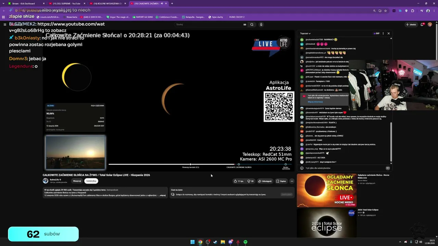Close the live chat panel
The image size is (438, 246).
[388, 33]
